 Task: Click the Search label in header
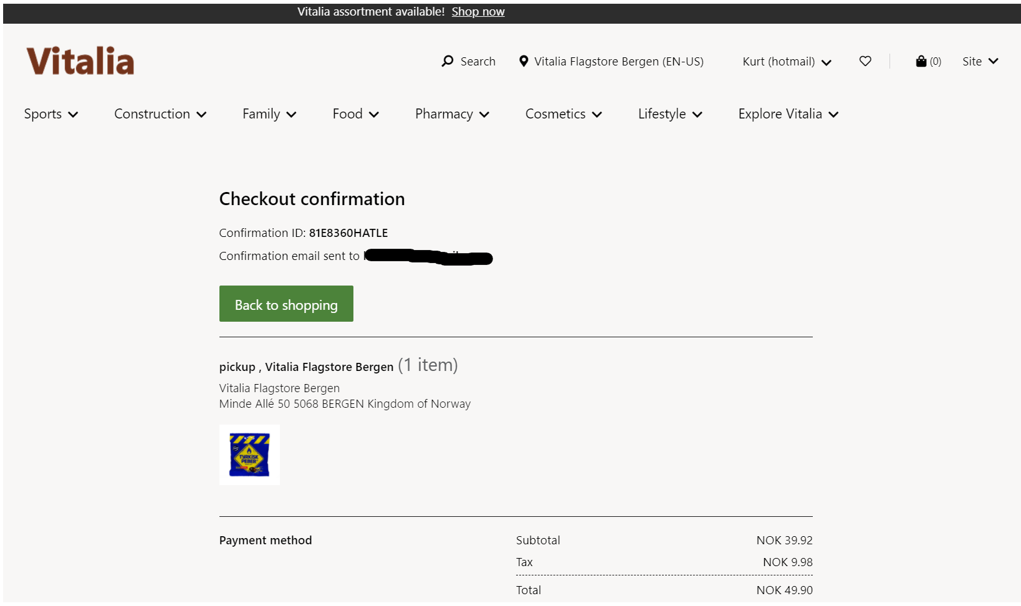478,62
